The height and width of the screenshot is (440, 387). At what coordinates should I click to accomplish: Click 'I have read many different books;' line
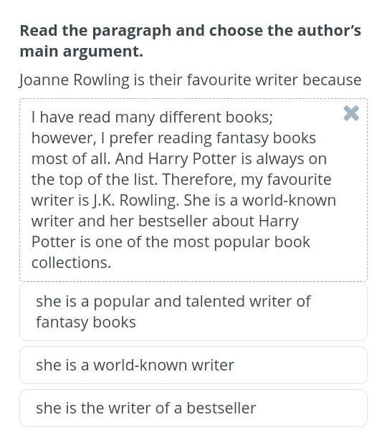pyautogui.click(x=152, y=118)
